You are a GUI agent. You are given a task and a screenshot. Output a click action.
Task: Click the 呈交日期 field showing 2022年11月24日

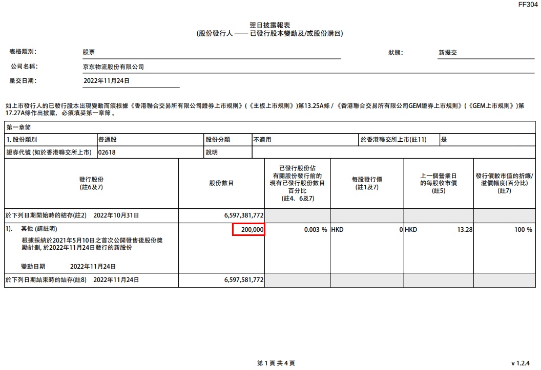pyautogui.click(x=130, y=81)
